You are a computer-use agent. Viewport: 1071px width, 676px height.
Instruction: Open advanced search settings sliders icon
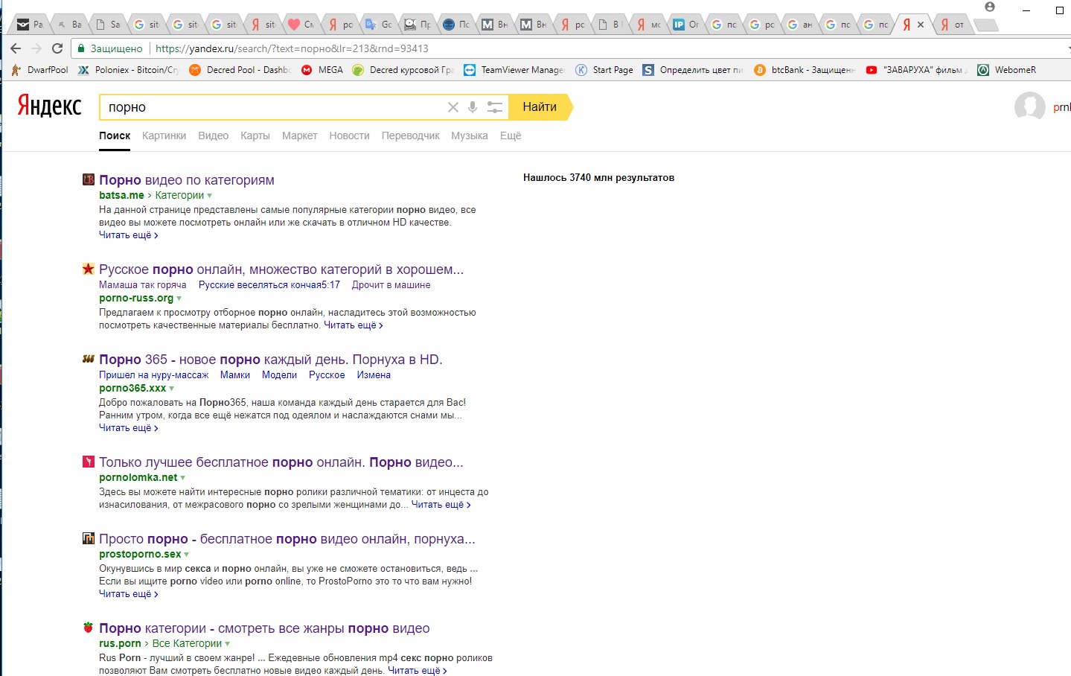coord(495,107)
